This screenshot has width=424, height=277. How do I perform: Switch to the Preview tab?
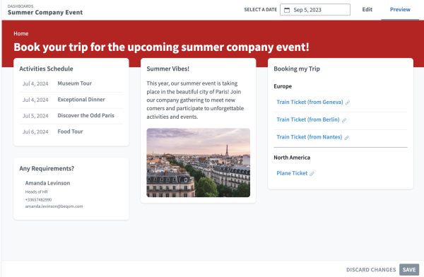(x=400, y=9)
